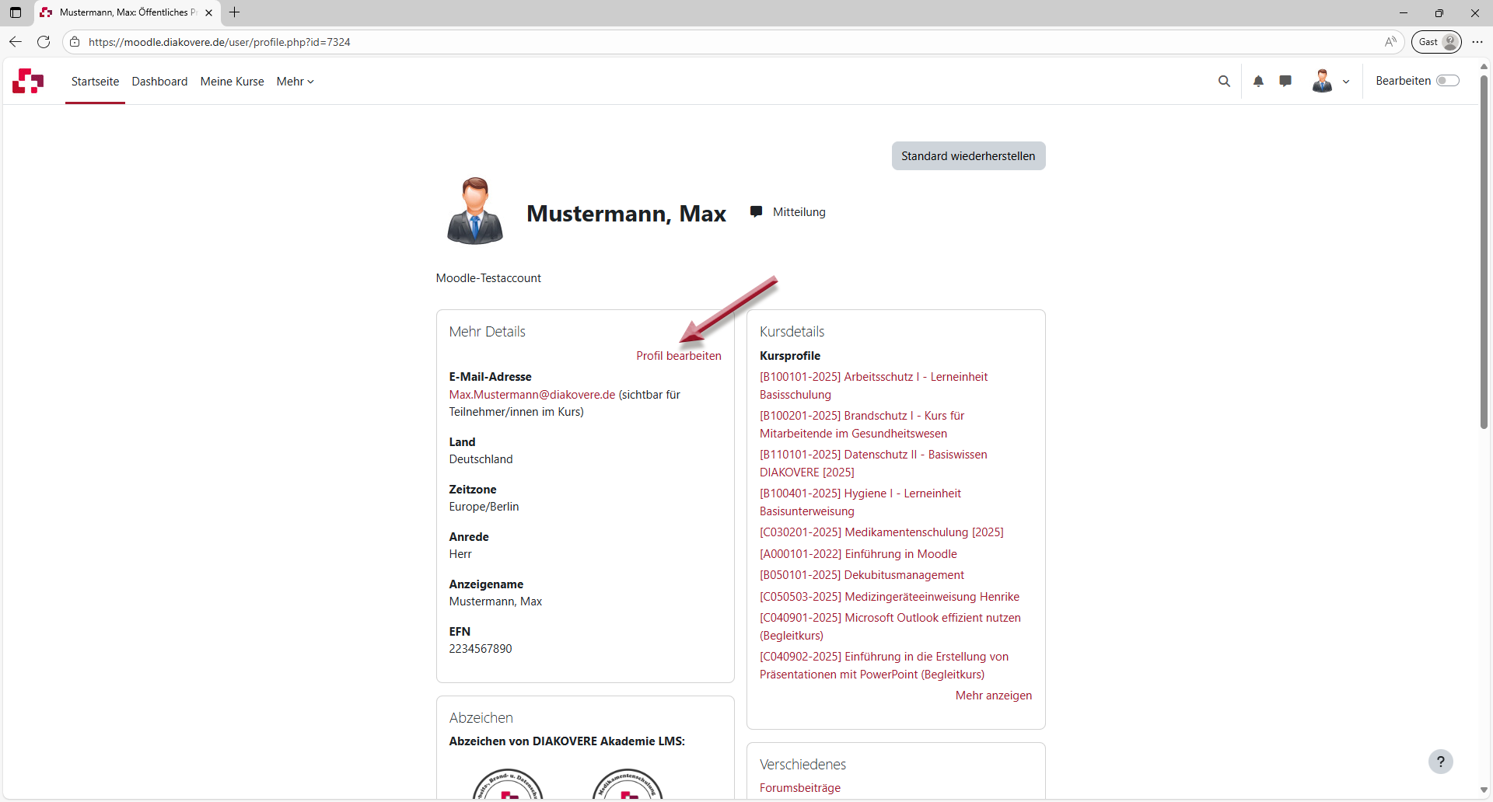Image resolution: width=1493 pixels, height=802 pixels.
Task: Open the search magnifier icon
Action: [1224, 81]
